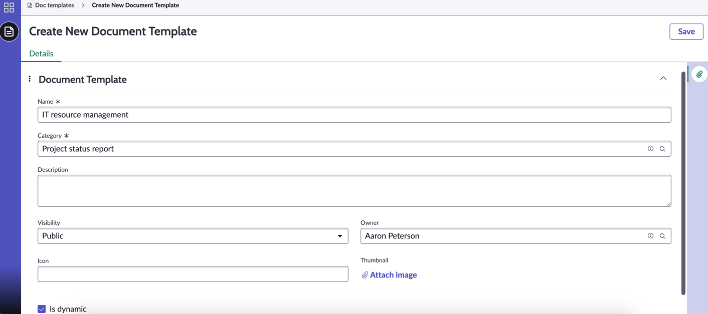Show Category record info icon

pos(650,149)
